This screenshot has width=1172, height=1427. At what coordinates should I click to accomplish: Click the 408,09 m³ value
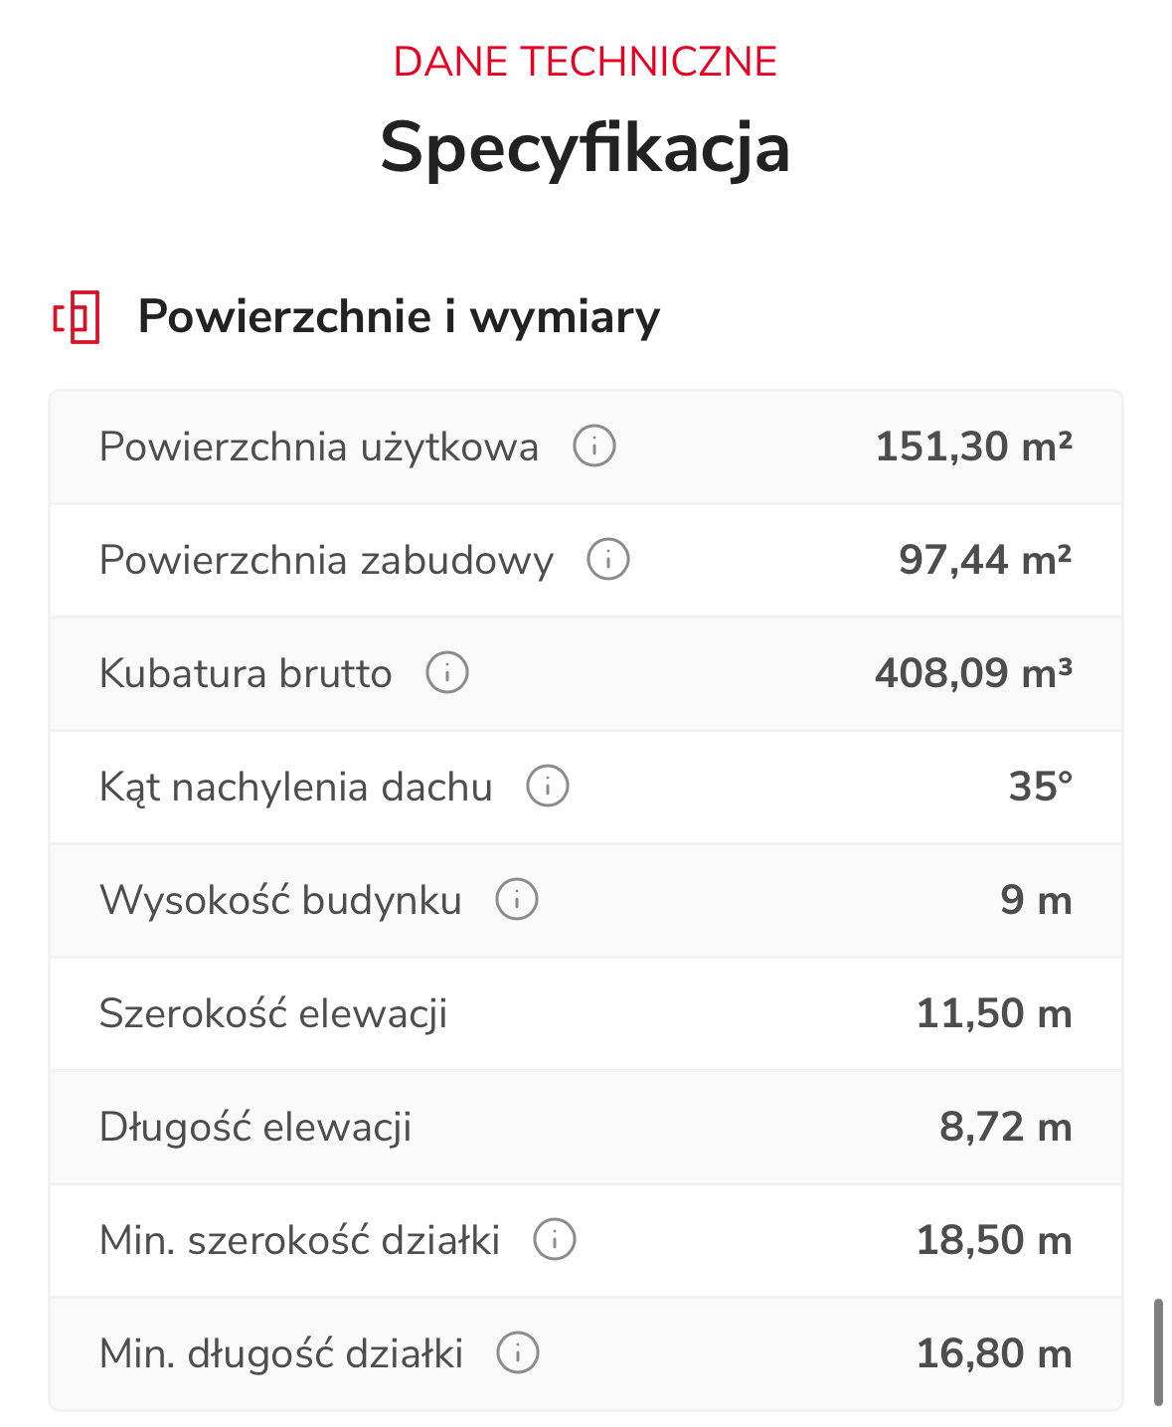(973, 673)
